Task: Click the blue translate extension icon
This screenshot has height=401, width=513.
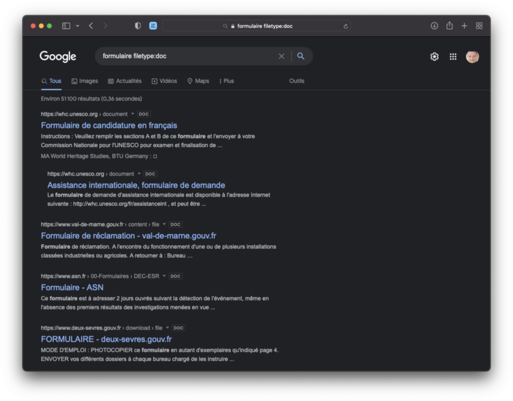Action: [153, 26]
